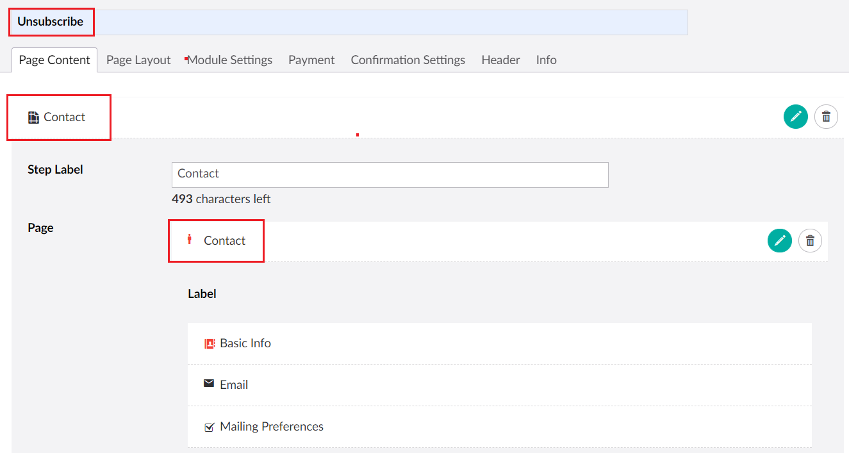Click the Email envelope icon
Viewport: 849px width, 453px height.
point(209,384)
